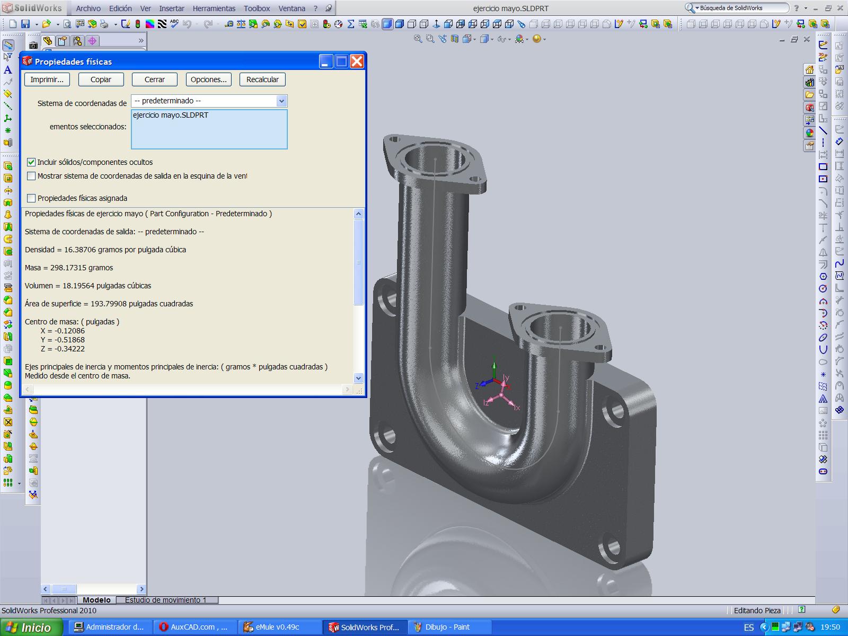The width and height of the screenshot is (848, 636).
Task: Open the Edición menu
Action: point(120,8)
